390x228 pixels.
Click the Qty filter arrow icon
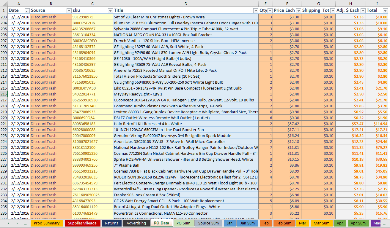point(270,11)
